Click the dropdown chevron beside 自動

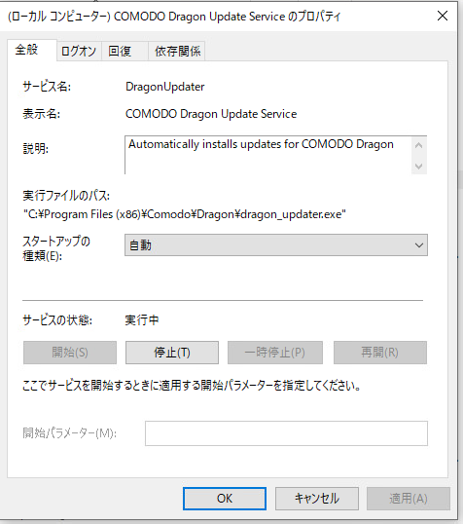pos(419,245)
